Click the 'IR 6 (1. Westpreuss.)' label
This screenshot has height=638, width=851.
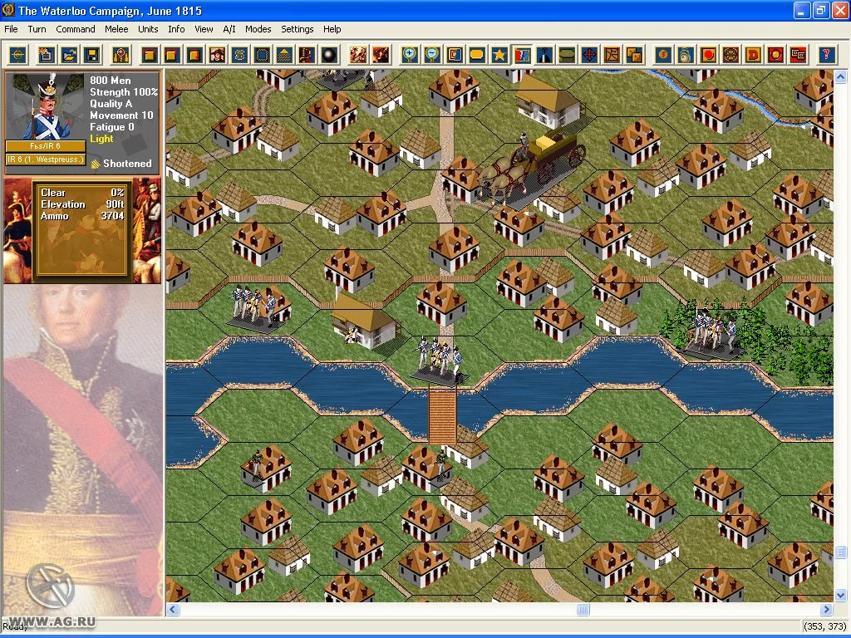(46, 159)
